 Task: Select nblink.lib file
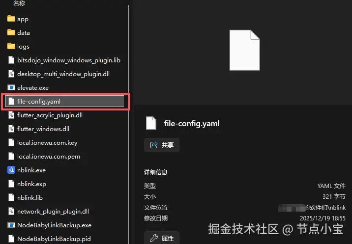point(26,197)
